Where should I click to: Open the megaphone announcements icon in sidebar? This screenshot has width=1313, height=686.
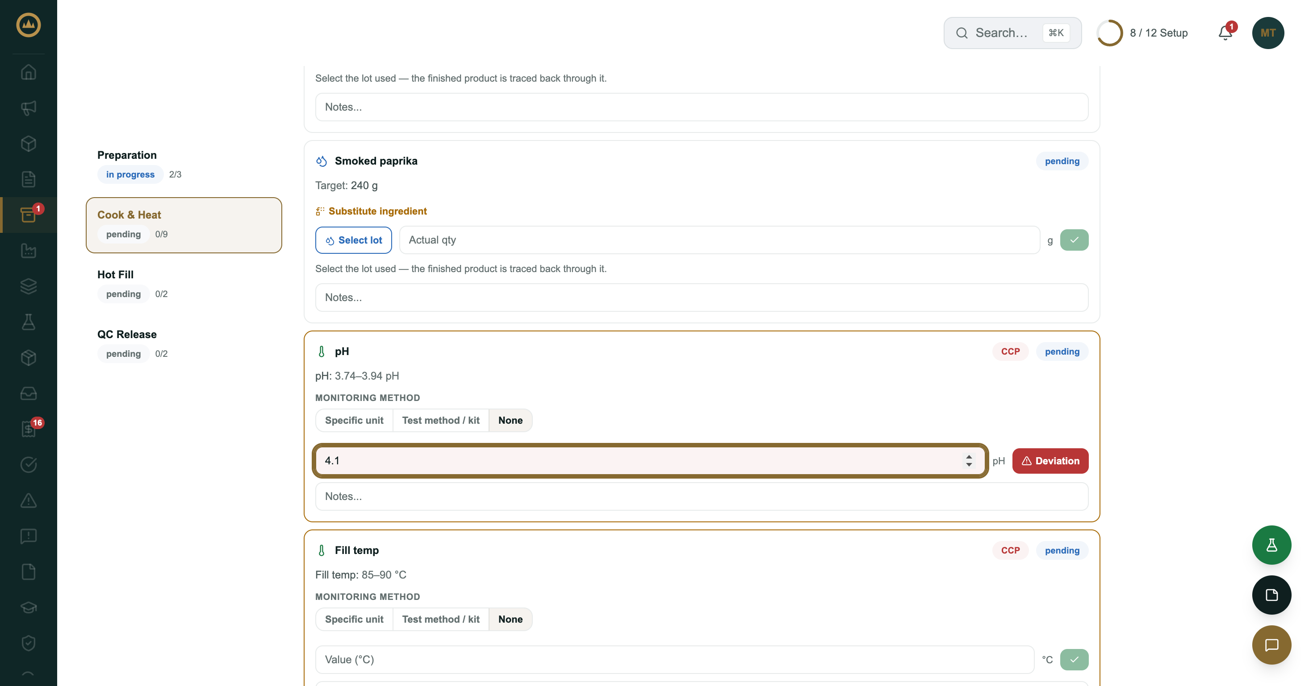pos(29,107)
